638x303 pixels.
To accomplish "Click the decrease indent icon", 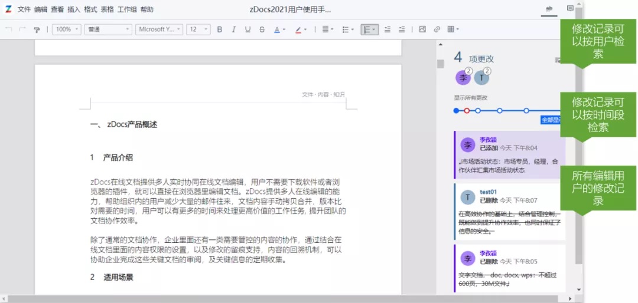I will (388, 29).
